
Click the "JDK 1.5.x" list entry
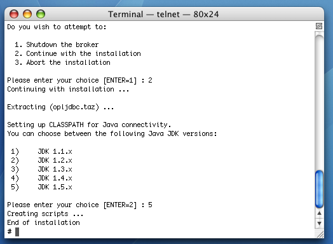[x=55, y=187]
